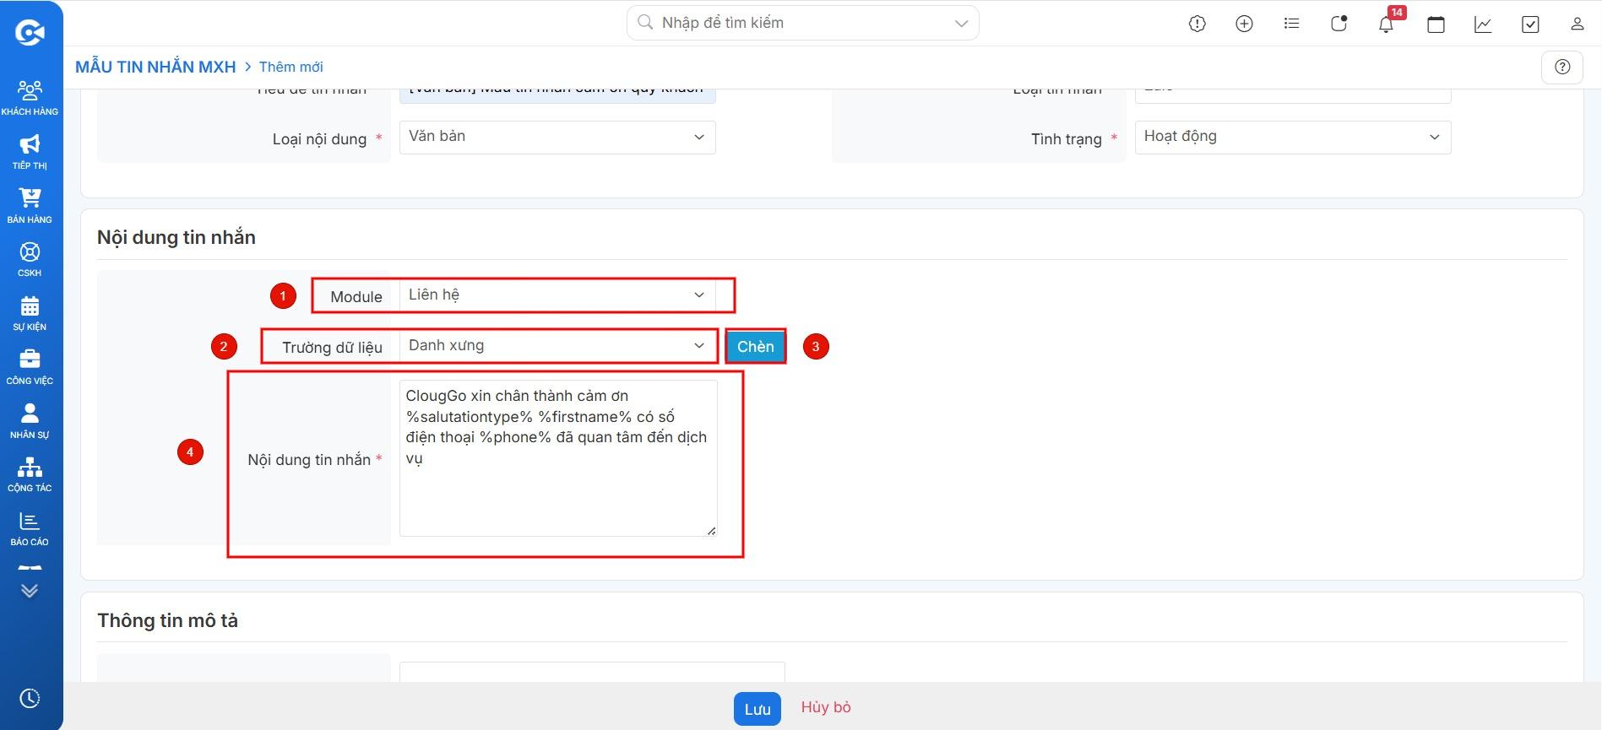Open the list menu icon in header
The height and width of the screenshot is (730, 1602).
pyautogui.click(x=1291, y=24)
